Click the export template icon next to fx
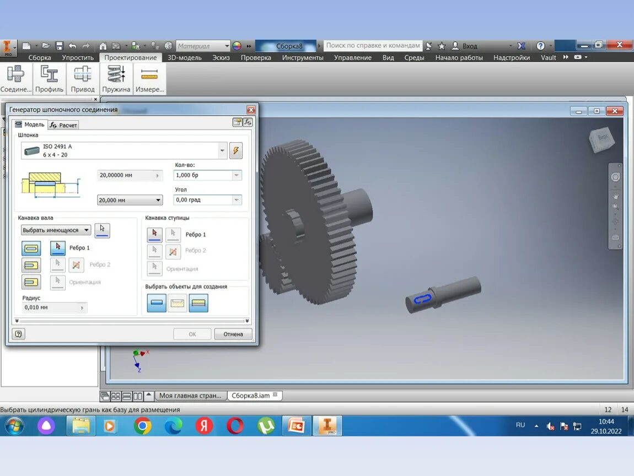This screenshot has width=634, height=476. click(238, 122)
